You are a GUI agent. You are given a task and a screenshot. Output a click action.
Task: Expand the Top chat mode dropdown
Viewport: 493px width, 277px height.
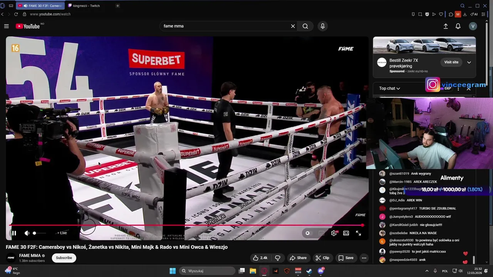(x=389, y=88)
